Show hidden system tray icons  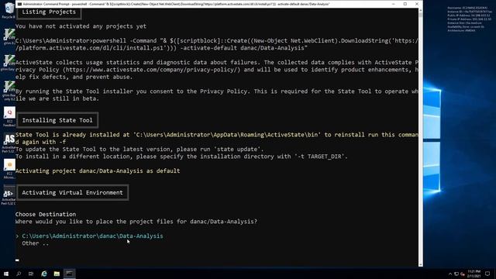450,274
